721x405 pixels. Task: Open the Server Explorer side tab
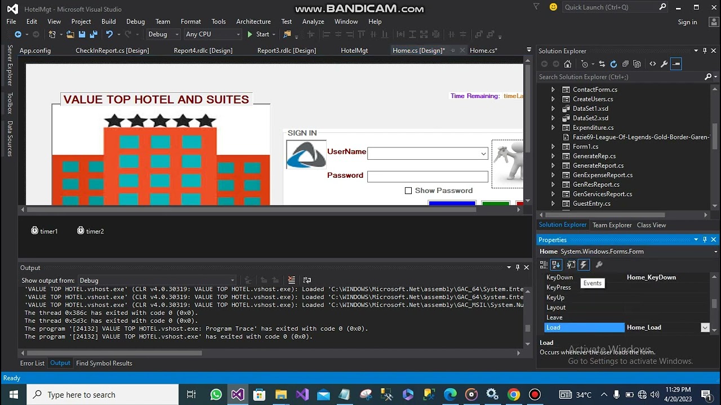click(x=10, y=66)
